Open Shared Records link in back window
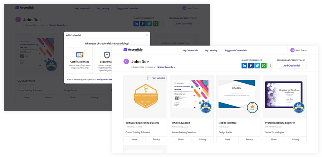Image resolution: width=322 pixels, height=157 pixels. [x=58, y=25]
